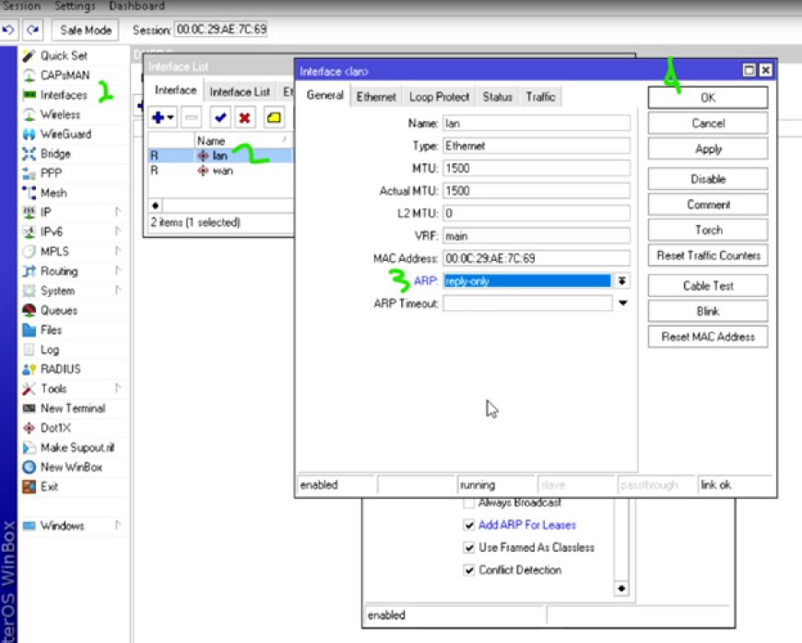Viewport: 802px width, 643px height.
Task: Open the Mesh menu icon
Action: [29, 193]
